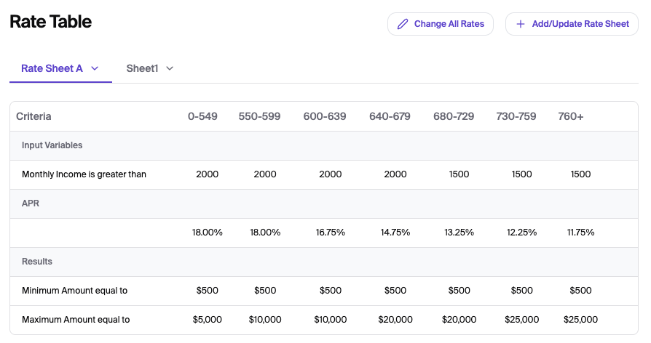Select the 18.00% APR for 550-599
651x343 pixels.
pyautogui.click(x=265, y=233)
